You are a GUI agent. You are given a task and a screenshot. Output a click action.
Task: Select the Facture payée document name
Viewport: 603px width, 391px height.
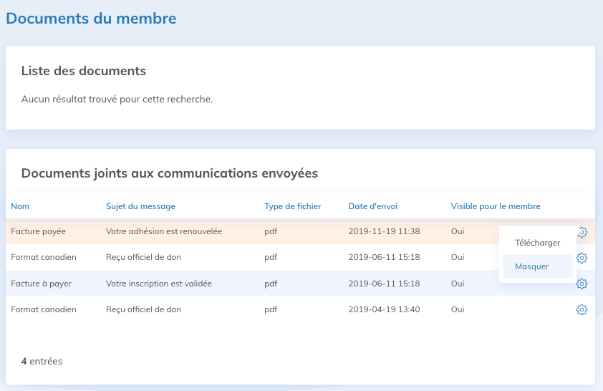click(x=38, y=232)
